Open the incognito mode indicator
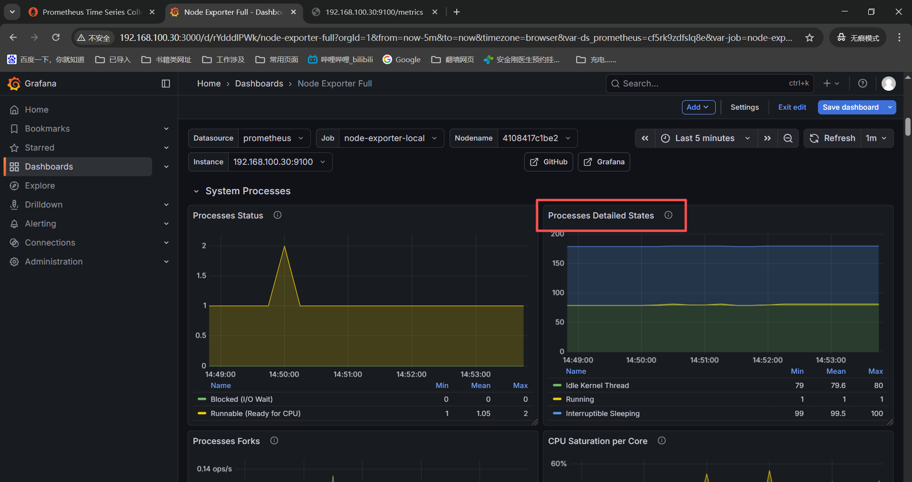 click(858, 38)
